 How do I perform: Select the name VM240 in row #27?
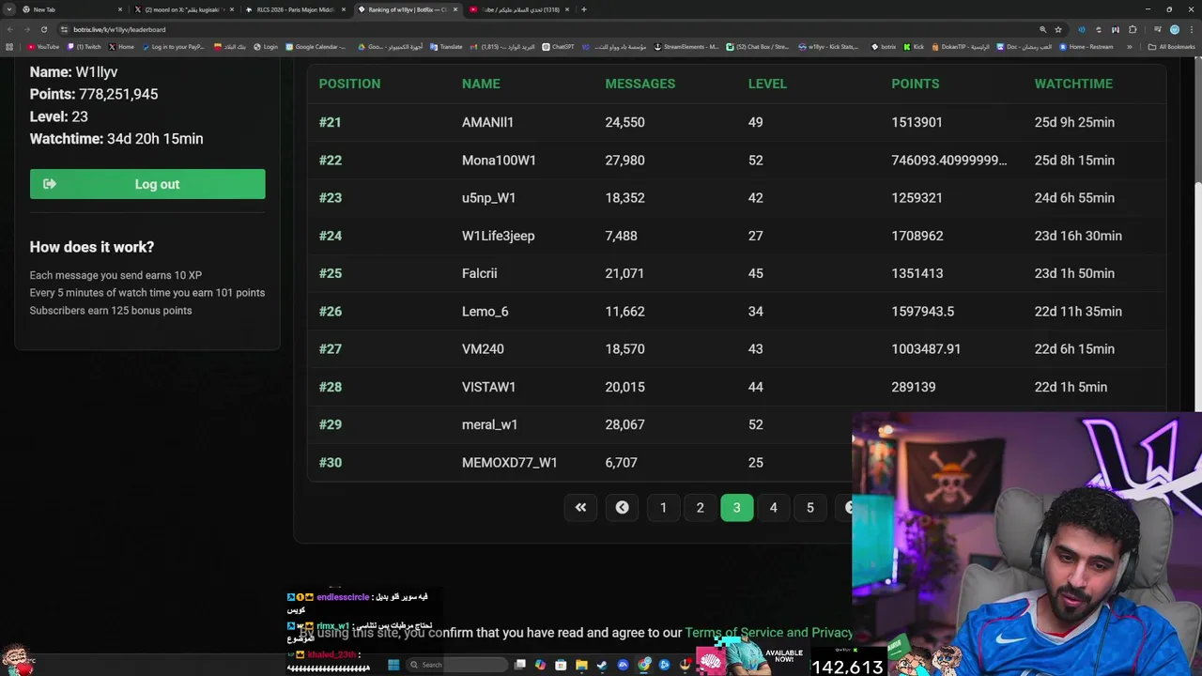point(483,348)
